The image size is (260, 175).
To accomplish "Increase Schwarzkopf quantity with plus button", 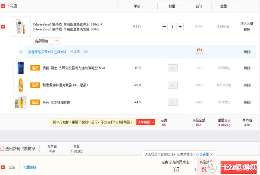I will (x=180, y=27).
